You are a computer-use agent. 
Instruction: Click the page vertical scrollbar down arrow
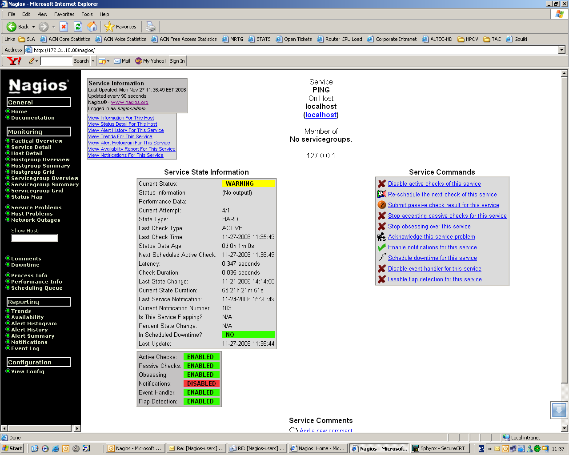[x=565, y=428]
